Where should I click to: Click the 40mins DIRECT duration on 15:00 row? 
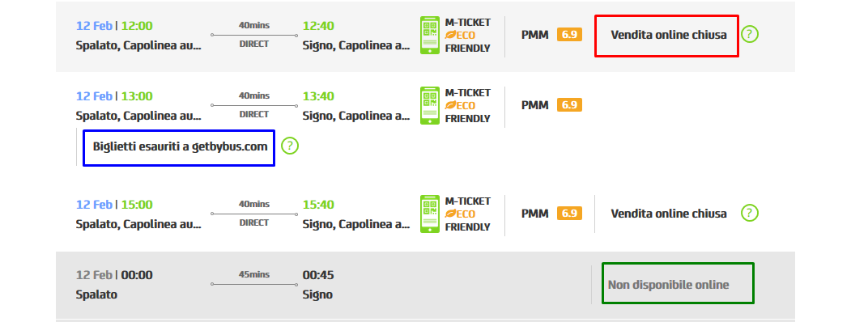coord(254,214)
